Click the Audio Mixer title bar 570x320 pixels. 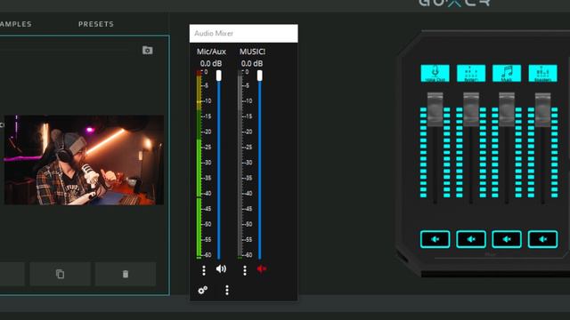[x=243, y=34]
